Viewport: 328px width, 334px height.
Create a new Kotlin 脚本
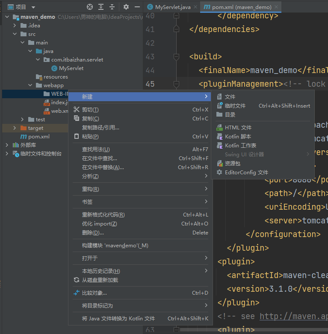pyautogui.click(x=263, y=136)
